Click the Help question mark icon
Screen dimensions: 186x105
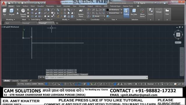(x=164, y=3)
